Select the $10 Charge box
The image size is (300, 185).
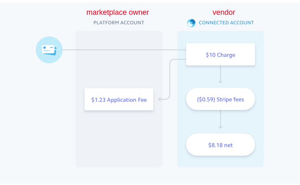pos(221,54)
